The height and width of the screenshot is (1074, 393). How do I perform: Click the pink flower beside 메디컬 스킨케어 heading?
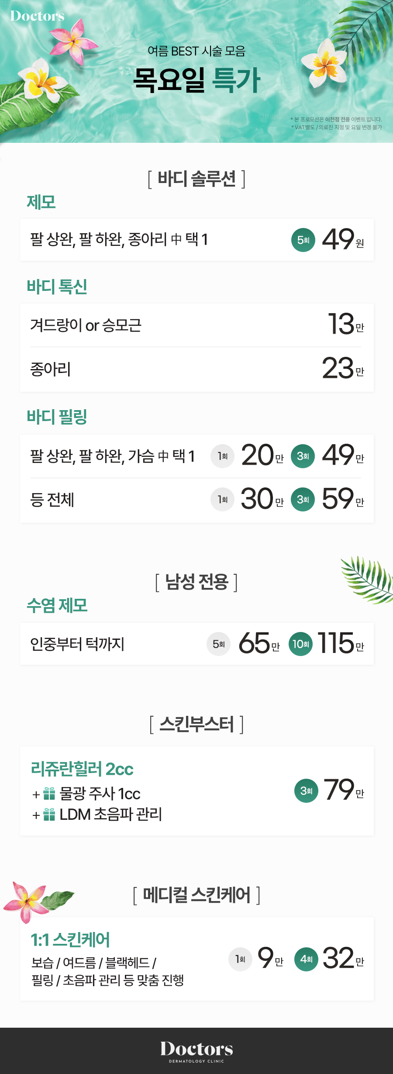pos(25,901)
